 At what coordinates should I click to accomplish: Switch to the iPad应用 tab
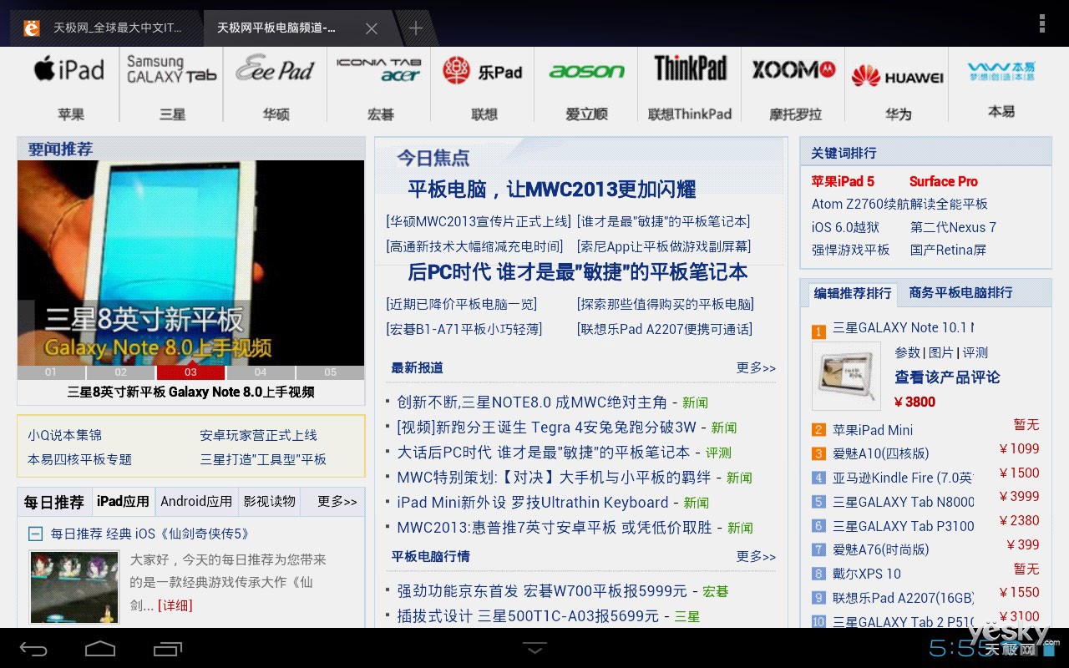coord(123,501)
